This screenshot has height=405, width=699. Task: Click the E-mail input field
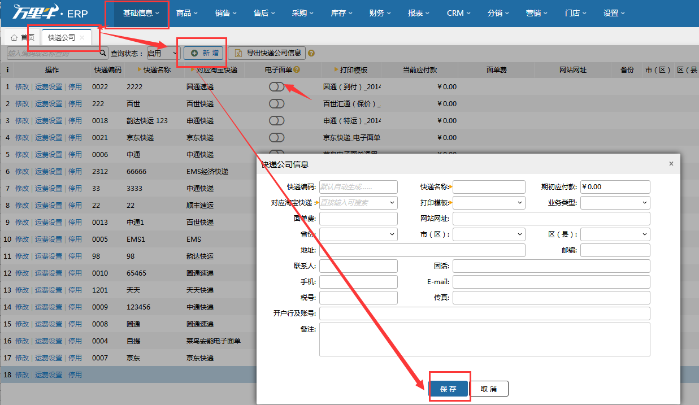point(552,281)
